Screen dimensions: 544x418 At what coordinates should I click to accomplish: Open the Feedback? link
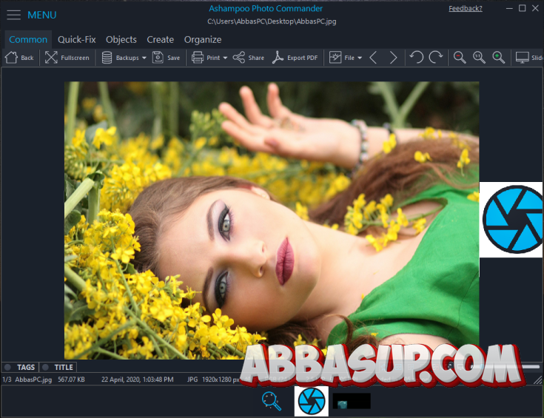click(466, 9)
